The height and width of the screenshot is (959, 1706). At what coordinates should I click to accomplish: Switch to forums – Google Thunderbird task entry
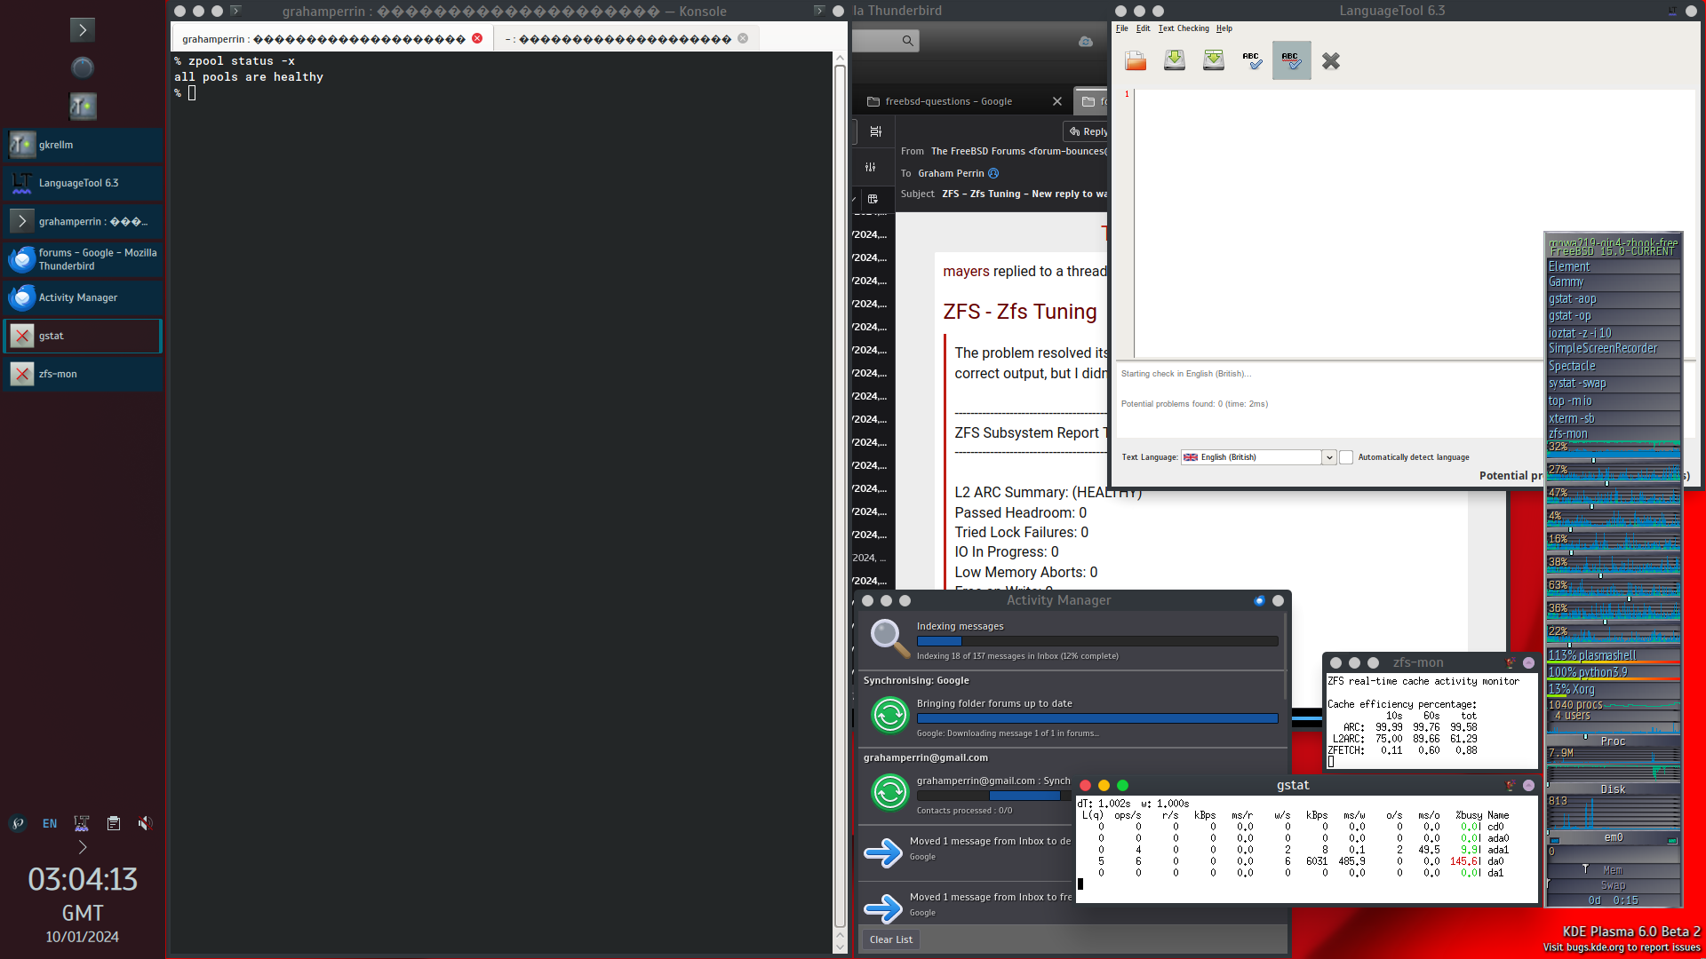pos(83,259)
